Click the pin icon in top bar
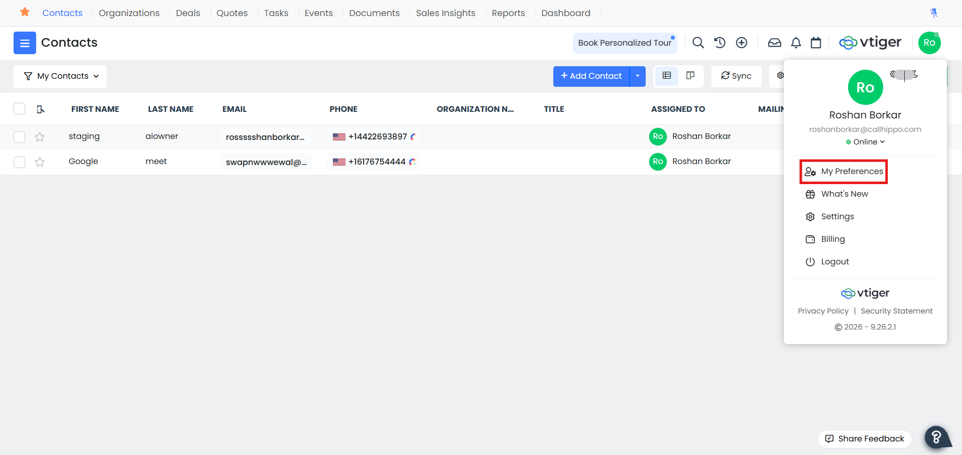 [x=934, y=13]
